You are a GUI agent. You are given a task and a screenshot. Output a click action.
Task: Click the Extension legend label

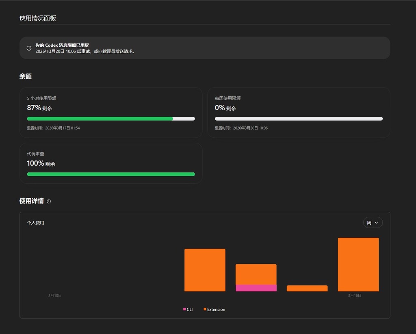(x=216, y=309)
